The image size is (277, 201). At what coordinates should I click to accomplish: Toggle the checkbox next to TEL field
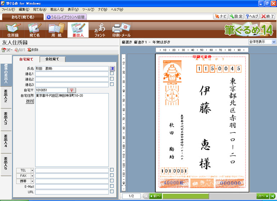[x=112, y=170]
